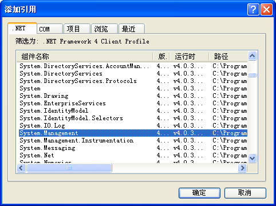Confirm with the 确定 button
276x206 pixels.
(x=199, y=193)
